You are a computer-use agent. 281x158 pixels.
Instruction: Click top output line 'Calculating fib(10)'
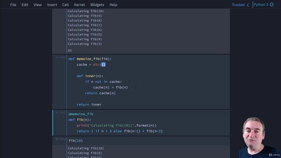coord(86,11)
